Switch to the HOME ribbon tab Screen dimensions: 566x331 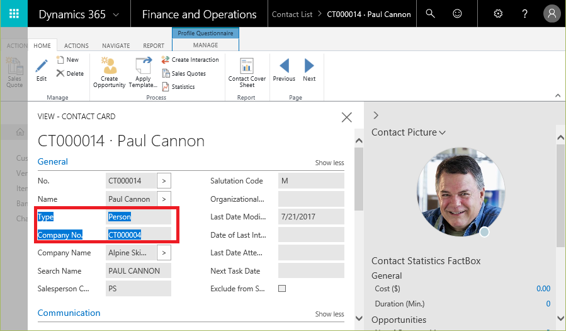42,45
